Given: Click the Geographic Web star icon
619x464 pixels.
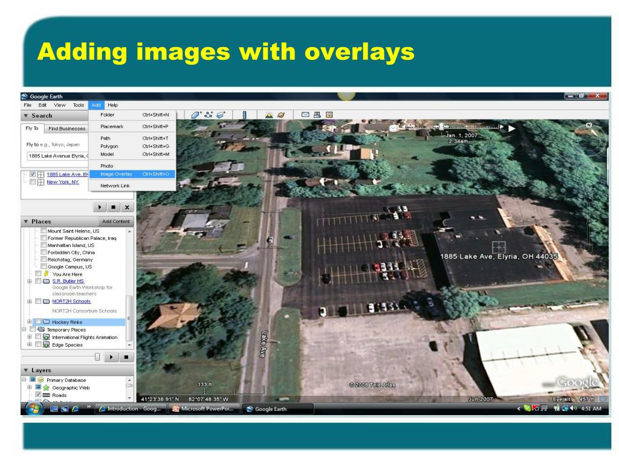Looking at the screenshot, I should point(46,387).
